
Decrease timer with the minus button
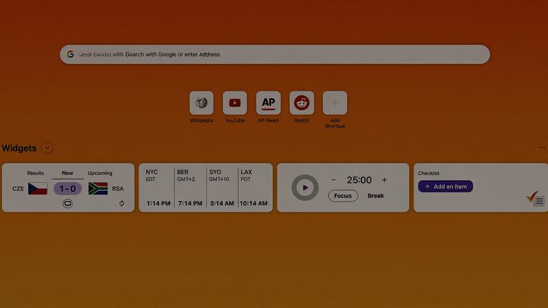(x=333, y=180)
